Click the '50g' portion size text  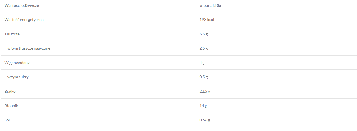coord(218,5)
